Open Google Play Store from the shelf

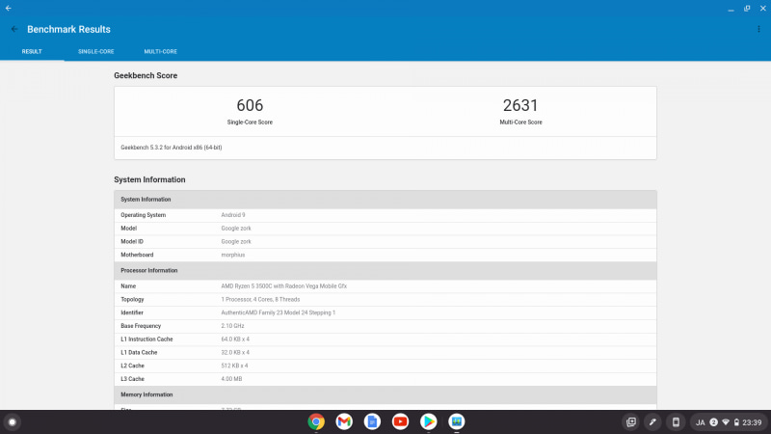tap(428, 421)
